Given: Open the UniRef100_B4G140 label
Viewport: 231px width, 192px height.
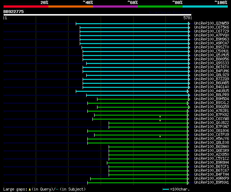Looking at the screenshot, I should pos(212,87).
